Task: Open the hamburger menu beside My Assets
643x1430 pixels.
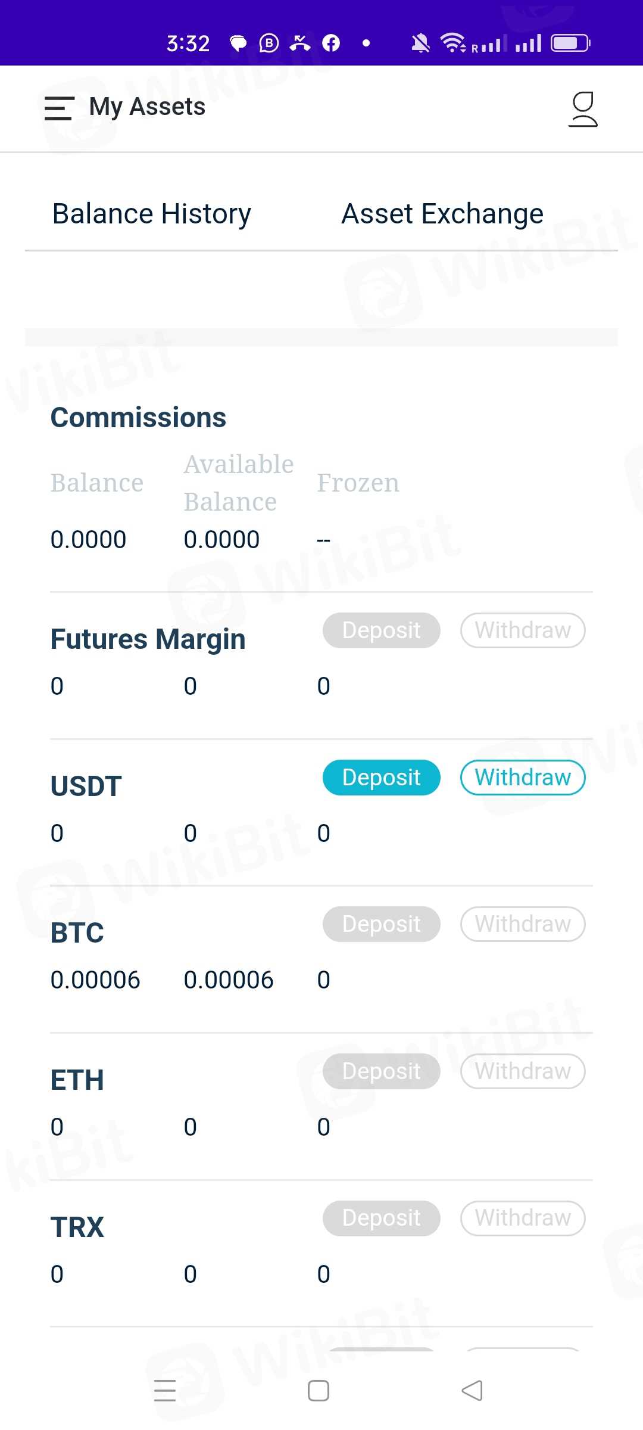Action: coord(59,108)
